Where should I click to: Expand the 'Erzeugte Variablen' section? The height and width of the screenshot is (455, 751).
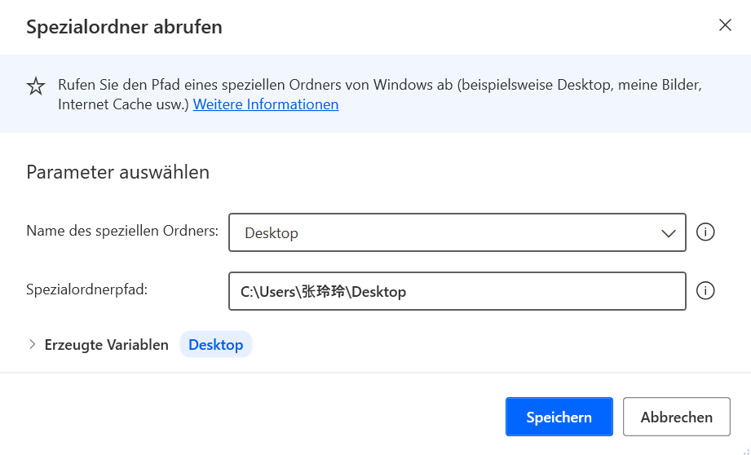click(x=32, y=344)
